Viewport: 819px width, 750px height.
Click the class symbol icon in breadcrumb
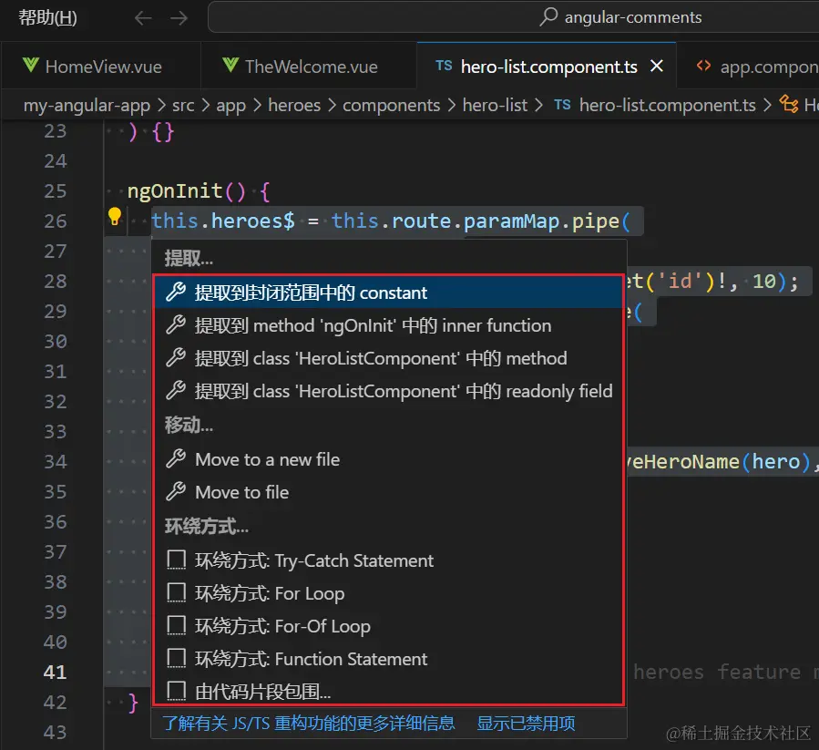789,104
